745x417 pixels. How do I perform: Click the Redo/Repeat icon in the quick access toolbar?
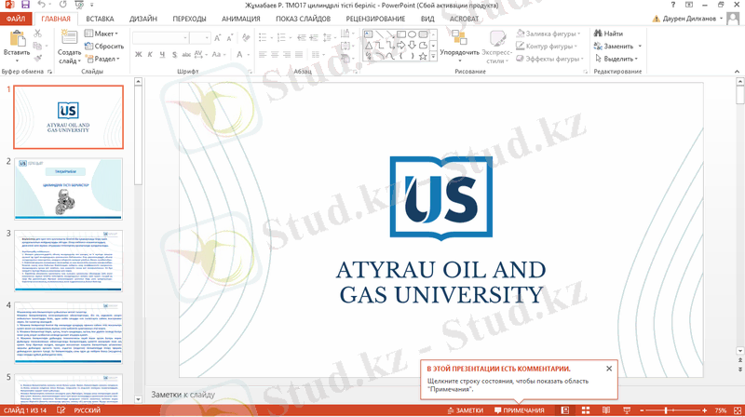(62, 5)
